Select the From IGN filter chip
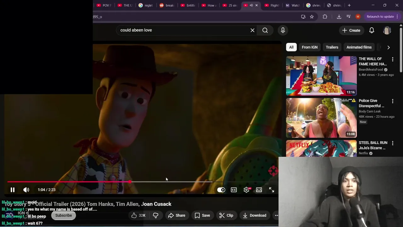This screenshot has width=403, height=227. [x=309, y=47]
